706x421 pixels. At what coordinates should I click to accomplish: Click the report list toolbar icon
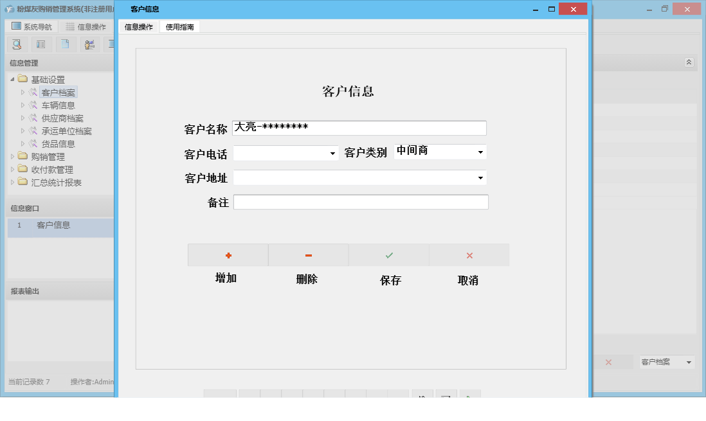[41, 44]
